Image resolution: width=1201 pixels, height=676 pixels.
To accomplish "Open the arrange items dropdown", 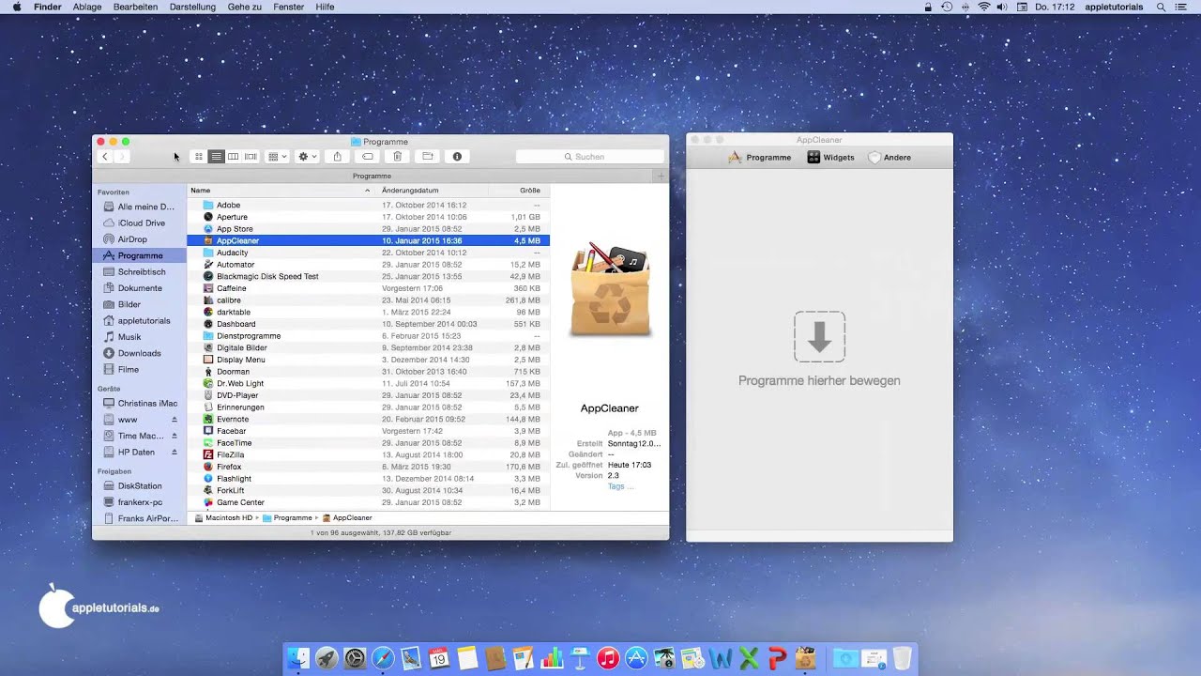I will (278, 157).
